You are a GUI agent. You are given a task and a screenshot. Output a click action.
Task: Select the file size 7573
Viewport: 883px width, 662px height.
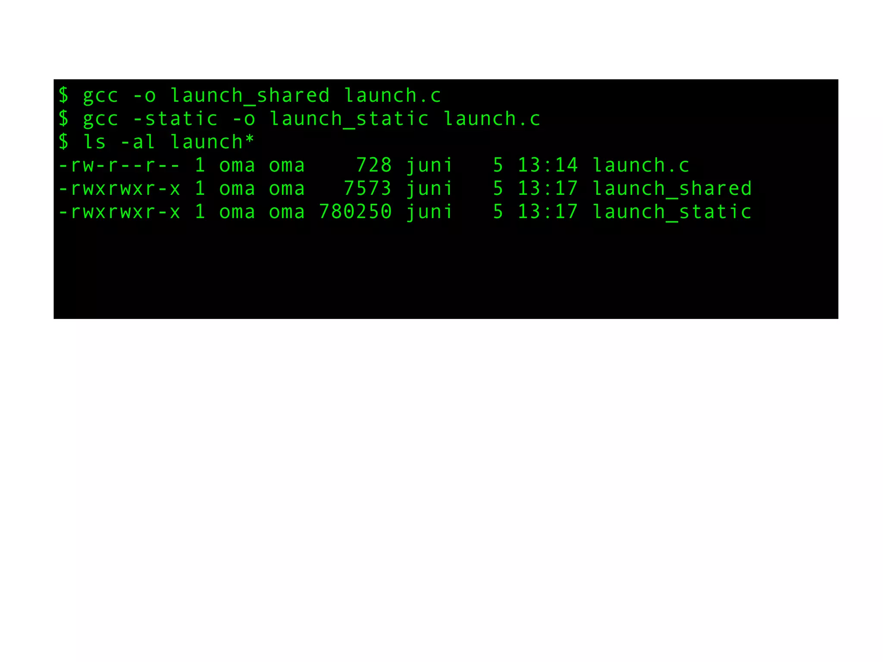[x=368, y=188]
